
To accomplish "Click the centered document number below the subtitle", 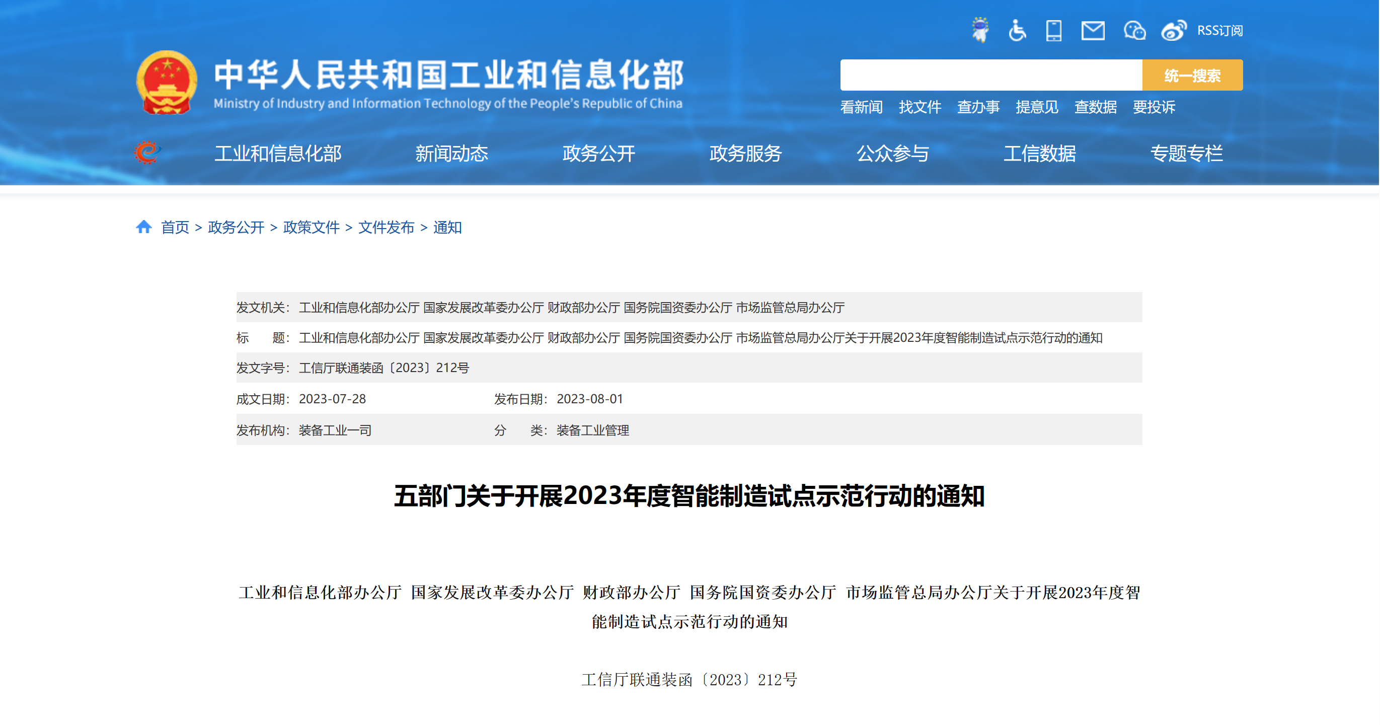I will tap(689, 680).
